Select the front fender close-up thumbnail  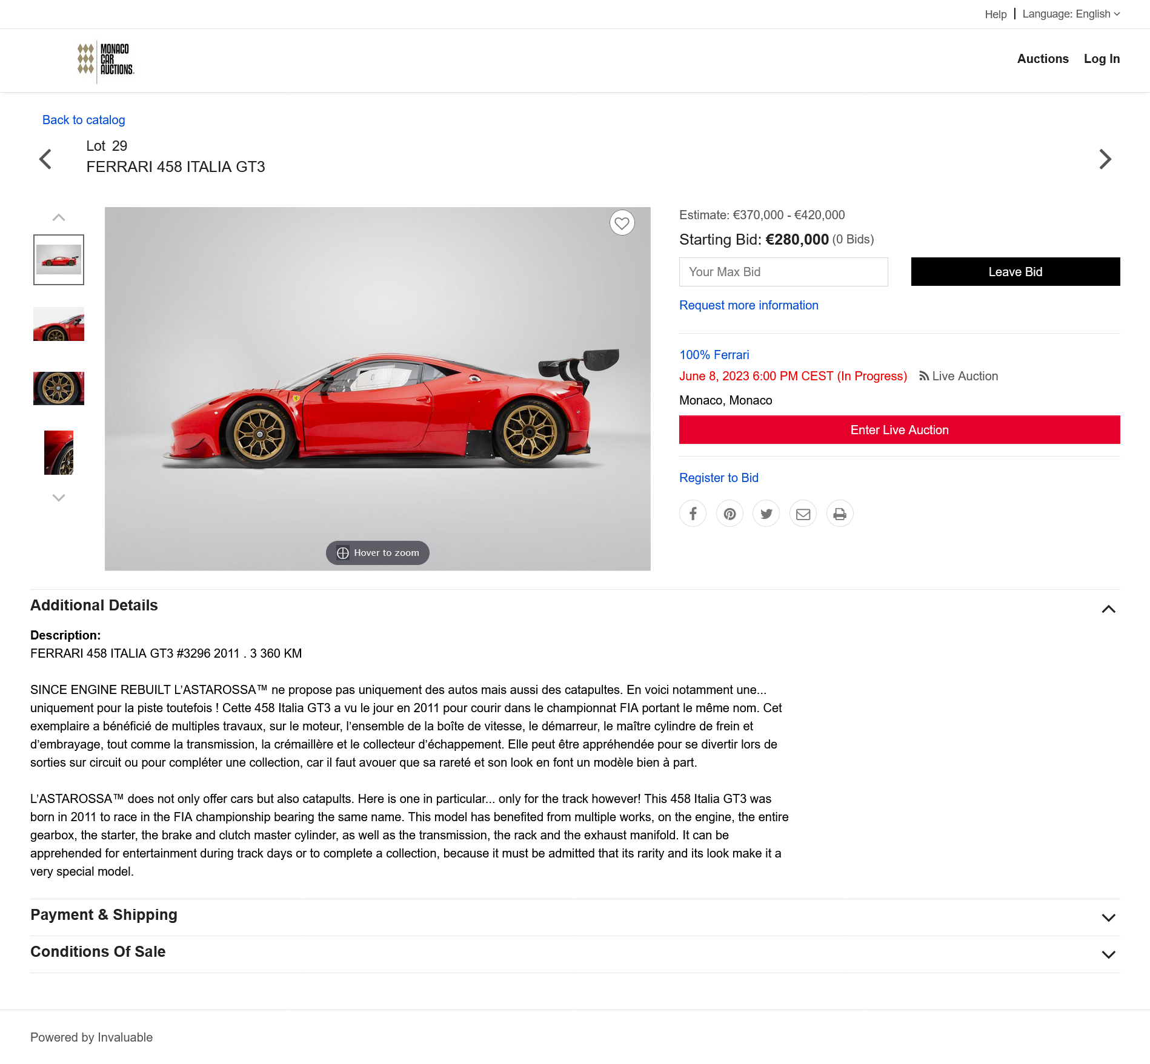tap(59, 324)
